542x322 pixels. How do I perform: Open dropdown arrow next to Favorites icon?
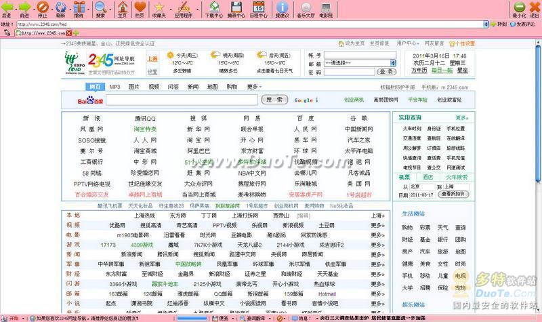[x=171, y=9]
